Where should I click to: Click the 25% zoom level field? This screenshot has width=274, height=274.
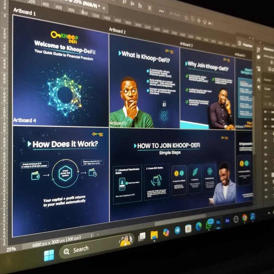[x=11, y=249]
